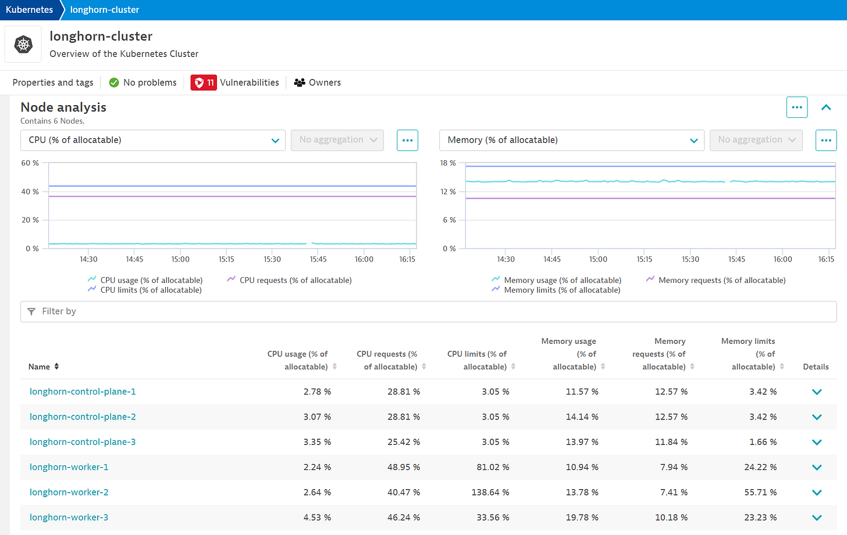Open longhorn-control-plane-2 node link
This screenshot has height=535, width=847.
83,416
